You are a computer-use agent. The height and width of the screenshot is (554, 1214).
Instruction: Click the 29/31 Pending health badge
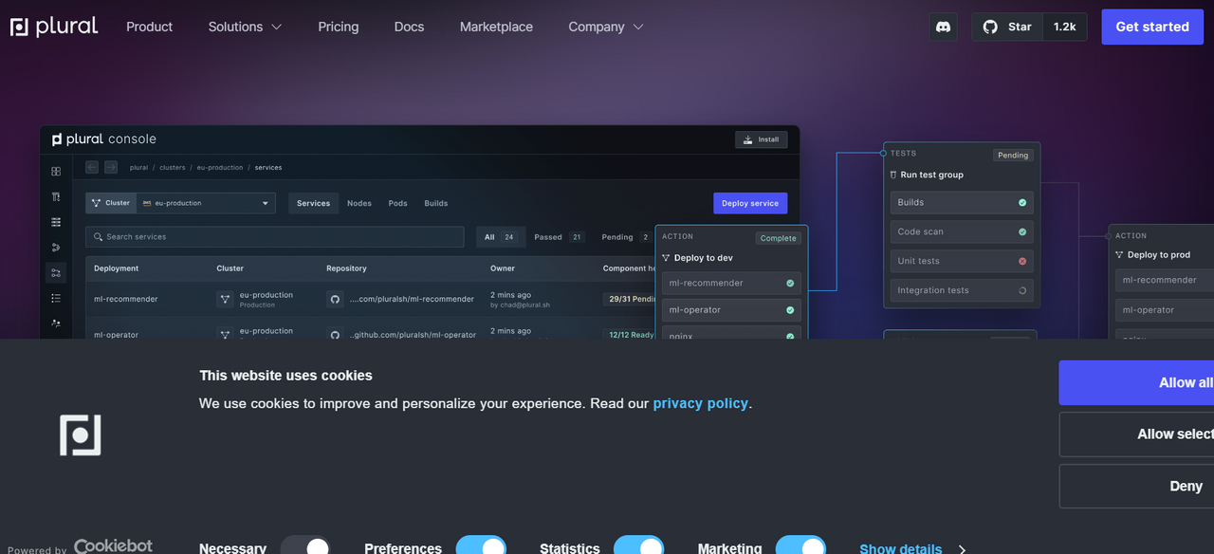[629, 299]
